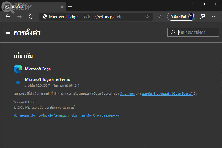The height and width of the screenshot is (148, 222).
Task: Open the feedback person icon
Action: click(x=202, y=17)
